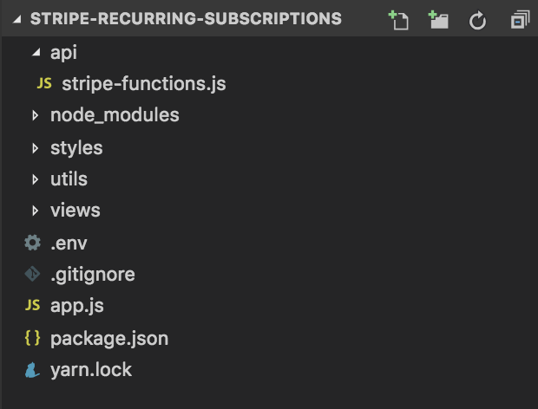
Task: Expand the views folder arrow
Action: [35, 211]
